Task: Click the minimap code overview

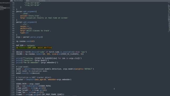Action: pos(169,17)
